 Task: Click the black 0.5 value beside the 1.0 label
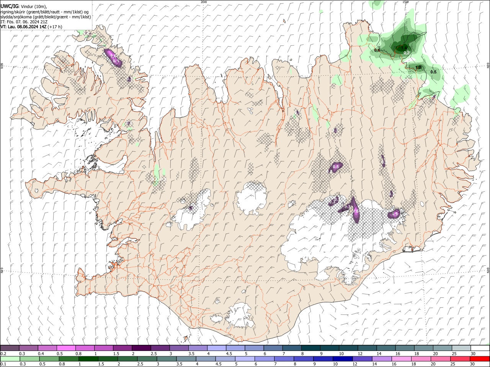coord(433,72)
